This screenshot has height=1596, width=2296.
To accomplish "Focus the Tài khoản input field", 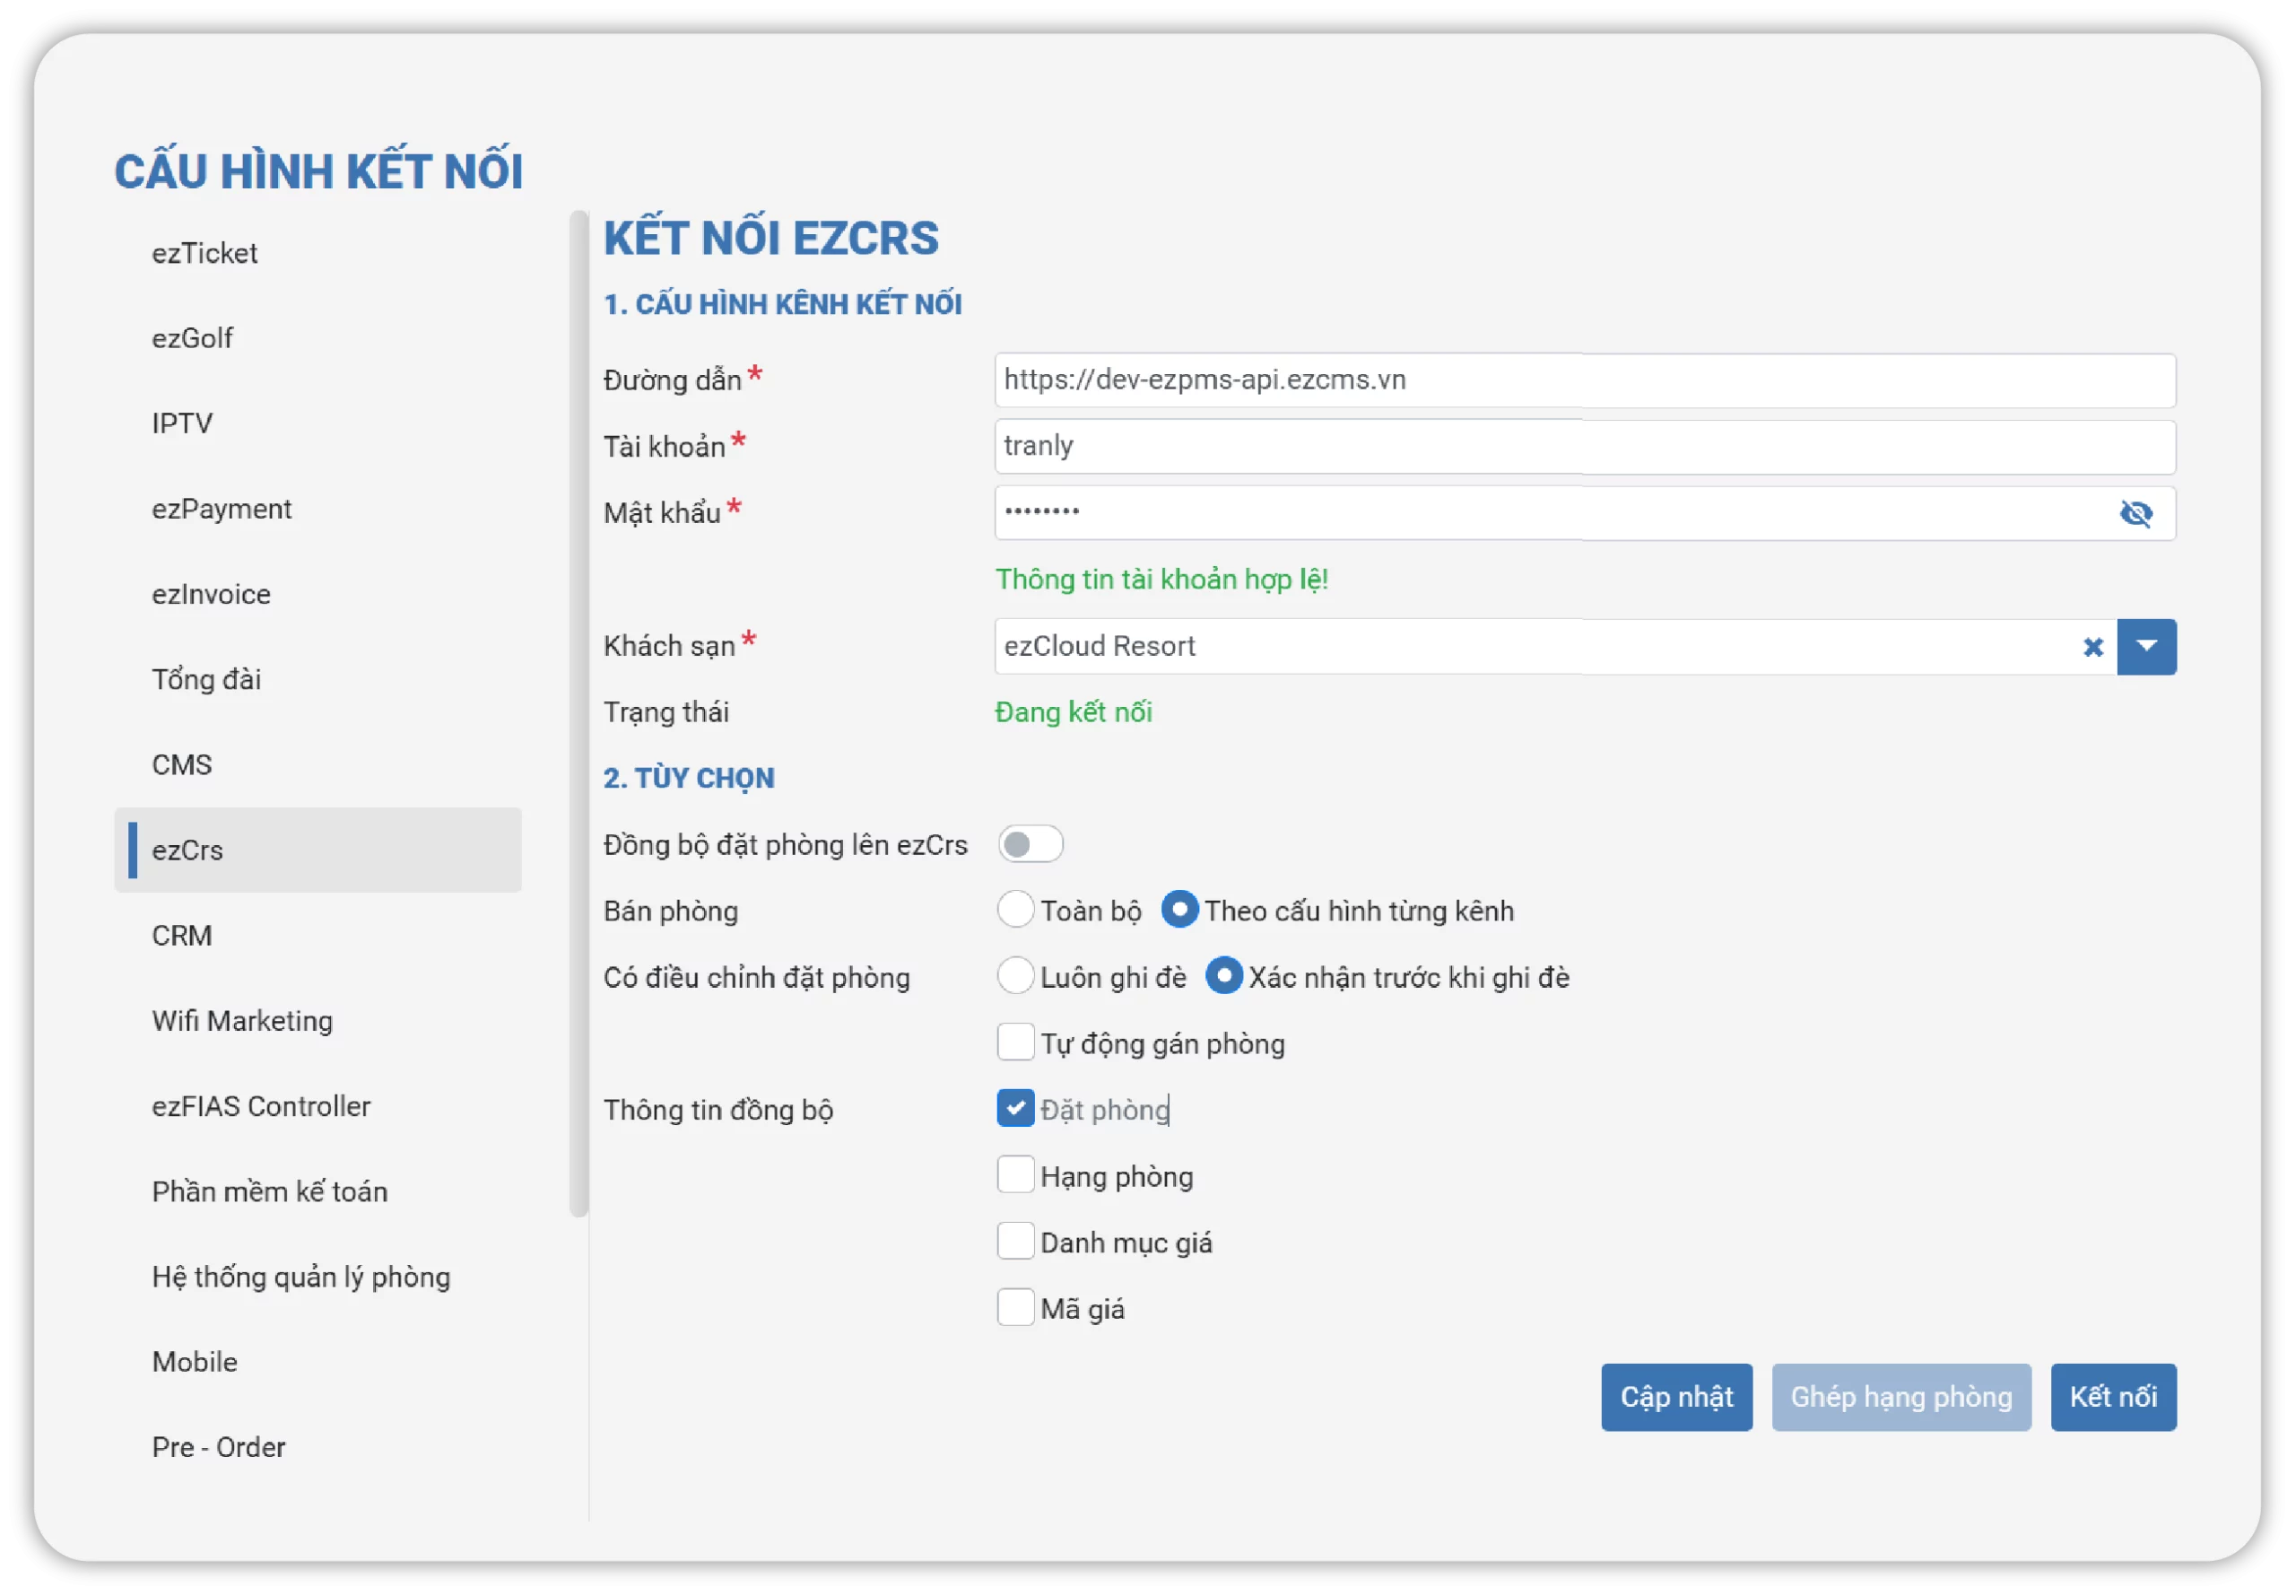I will 1584,446.
